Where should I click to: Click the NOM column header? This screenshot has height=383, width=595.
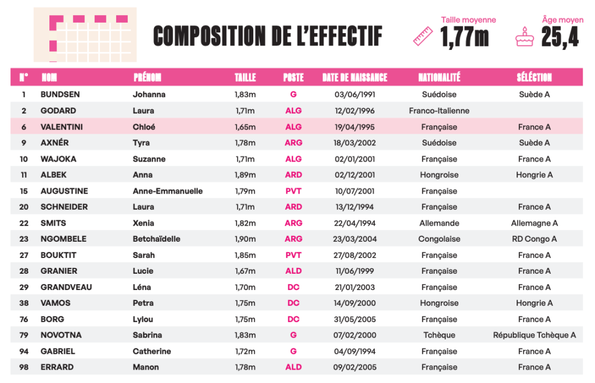click(49, 77)
